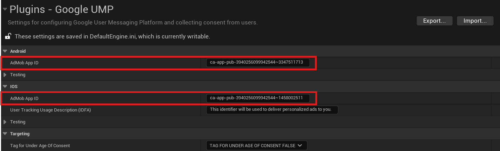Select 'Tag for Under Age Of Consent' label

pyautogui.click(x=40, y=146)
